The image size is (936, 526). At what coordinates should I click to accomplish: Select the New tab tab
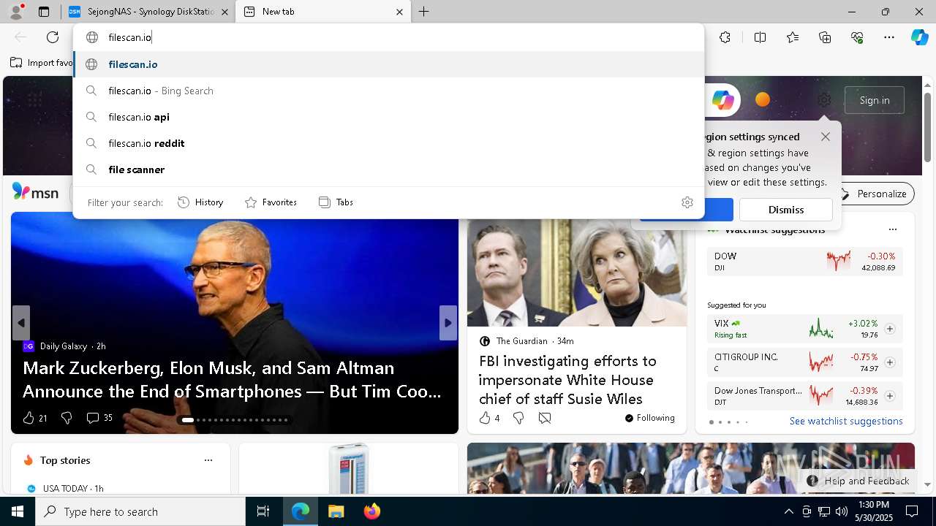[x=324, y=12]
